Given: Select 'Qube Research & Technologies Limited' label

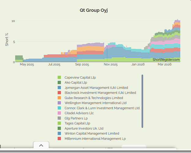Looking at the screenshot, I should [x=94, y=98].
